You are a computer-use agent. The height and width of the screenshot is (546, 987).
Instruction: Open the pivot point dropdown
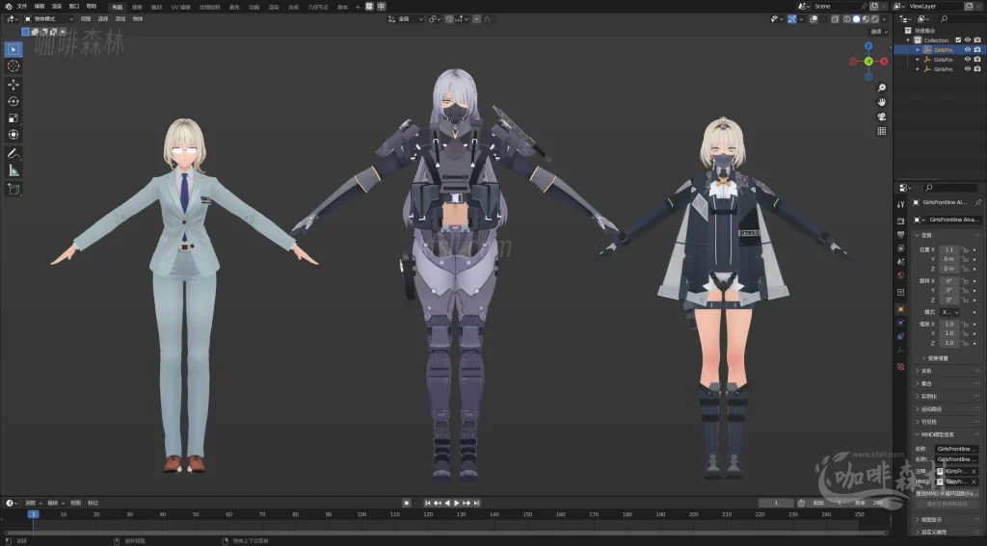tap(435, 19)
